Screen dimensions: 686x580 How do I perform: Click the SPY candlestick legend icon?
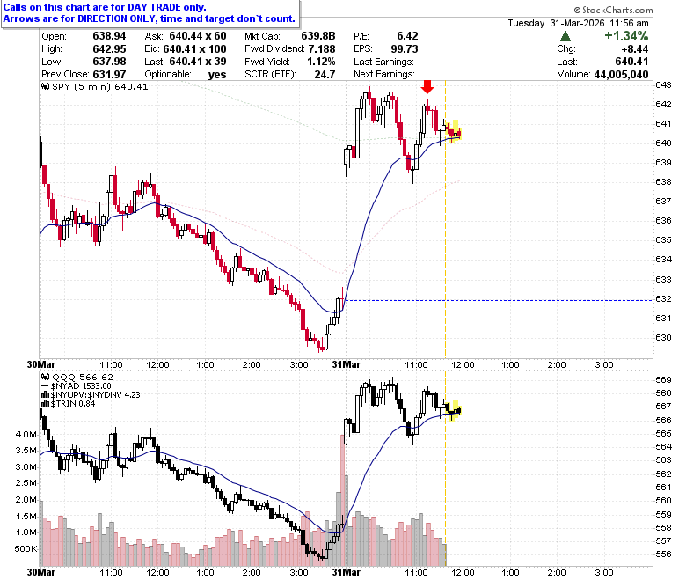(46, 86)
